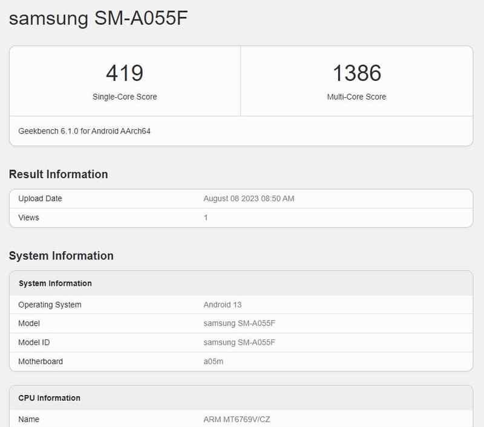Image resolution: width=484 pixels, height=427 pixels.
Task: Click the Motherboard row label
Action: 41,361
